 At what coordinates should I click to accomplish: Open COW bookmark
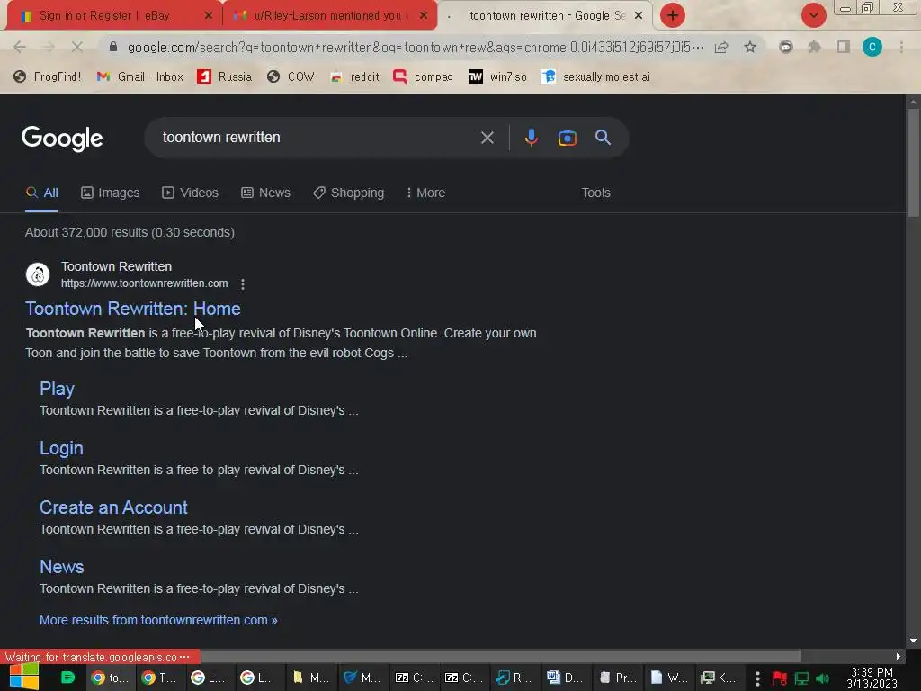pyautogui.click(x=291, y=76)
